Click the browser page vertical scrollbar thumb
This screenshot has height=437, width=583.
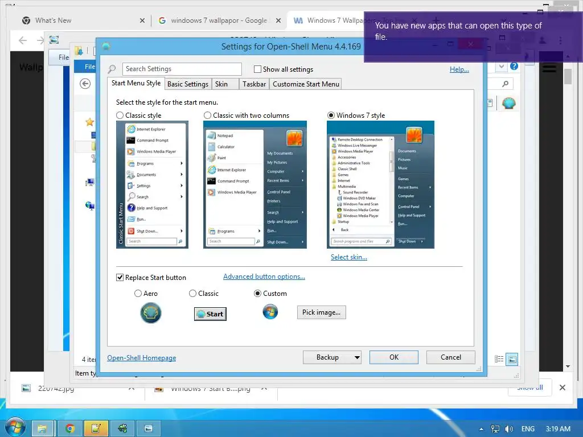click(x=568, y=77)
